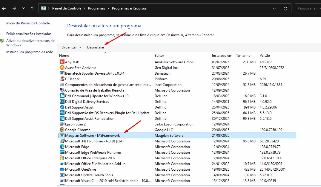Screen dimensions: 321x187
Task: Click Epson Scan 2 program name
Action: tap(75, 124)
